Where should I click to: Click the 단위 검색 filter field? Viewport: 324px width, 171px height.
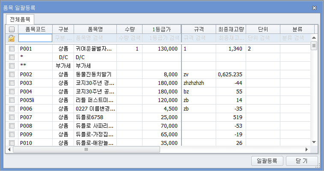point(263,38)
